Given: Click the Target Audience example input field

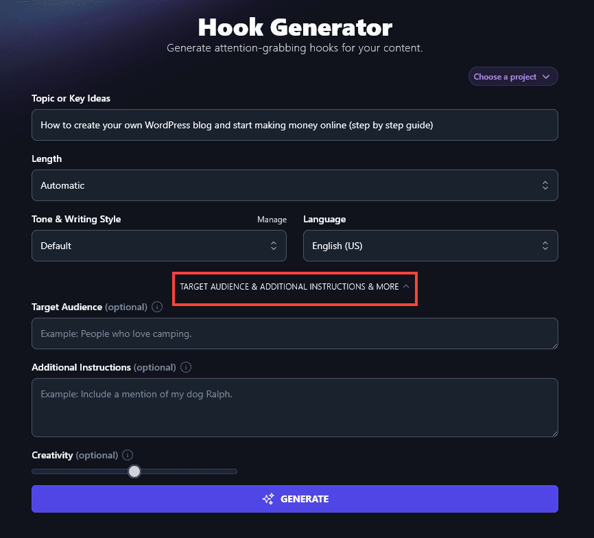Looking at the screenshot, I should pyautogui.click(x=294, y=334).
